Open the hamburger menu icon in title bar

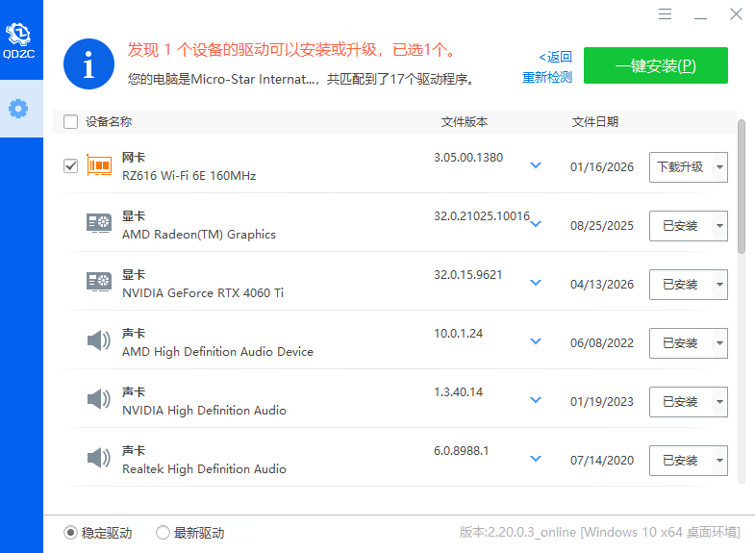coord(665,14)
